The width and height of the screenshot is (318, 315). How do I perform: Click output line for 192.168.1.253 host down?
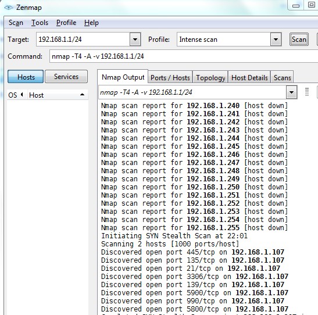point(194,212)
